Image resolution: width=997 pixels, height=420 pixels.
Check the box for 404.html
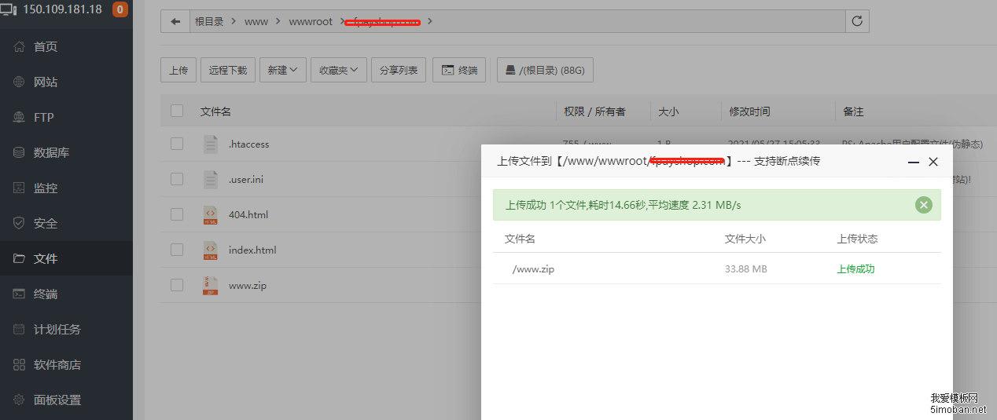point(177,214)
